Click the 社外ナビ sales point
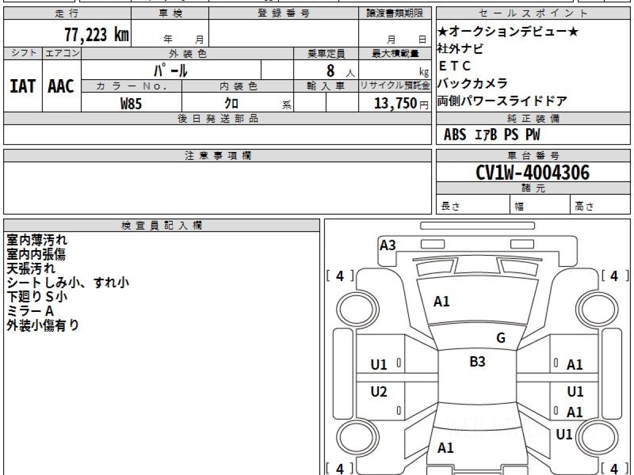634x475 pixels. click(x=460, y=49)
